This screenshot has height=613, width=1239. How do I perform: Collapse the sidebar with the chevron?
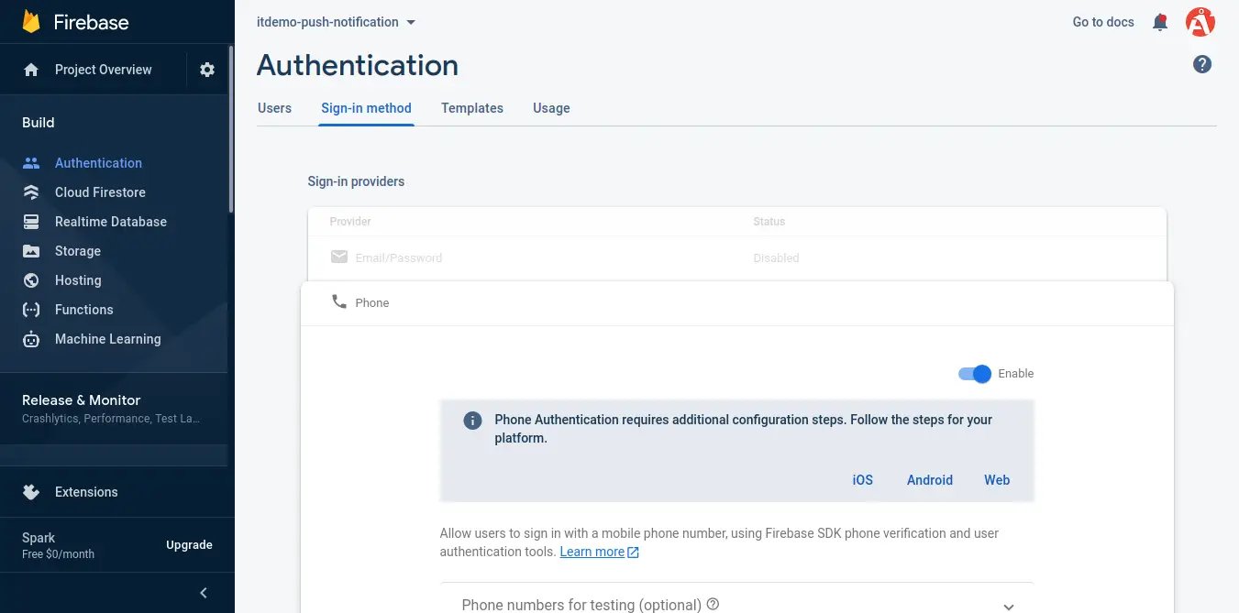click(204, 593)
